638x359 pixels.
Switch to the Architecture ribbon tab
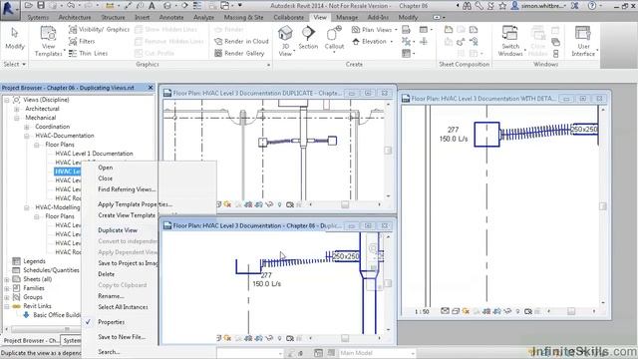pyautogui.click(x=75, y=18)
